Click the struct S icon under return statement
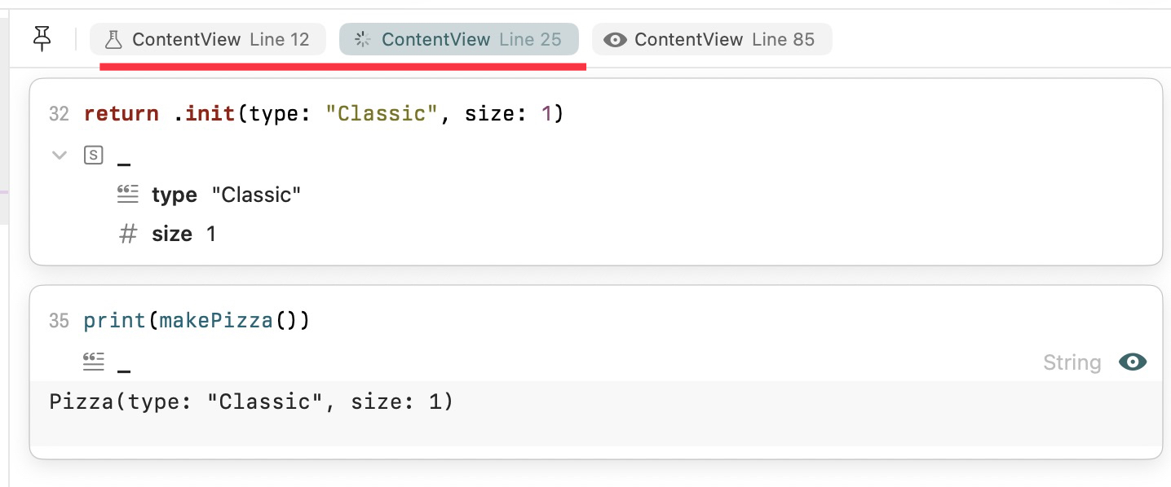The height and width of the screenshot is (487, 1171). tap(94, 155)
